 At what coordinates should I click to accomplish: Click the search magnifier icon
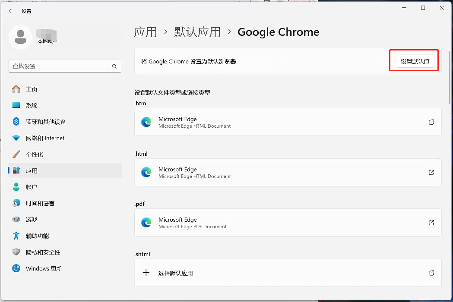114,66
